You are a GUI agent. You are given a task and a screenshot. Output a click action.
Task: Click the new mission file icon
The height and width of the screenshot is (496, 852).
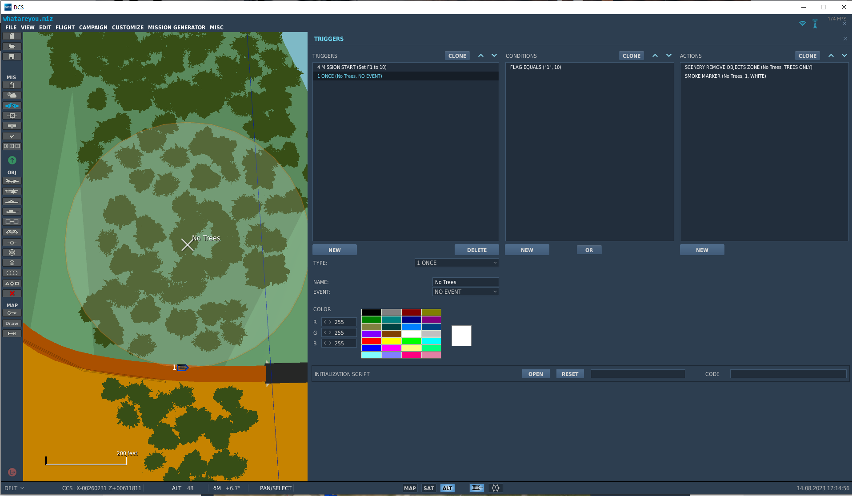click(12, 36)
